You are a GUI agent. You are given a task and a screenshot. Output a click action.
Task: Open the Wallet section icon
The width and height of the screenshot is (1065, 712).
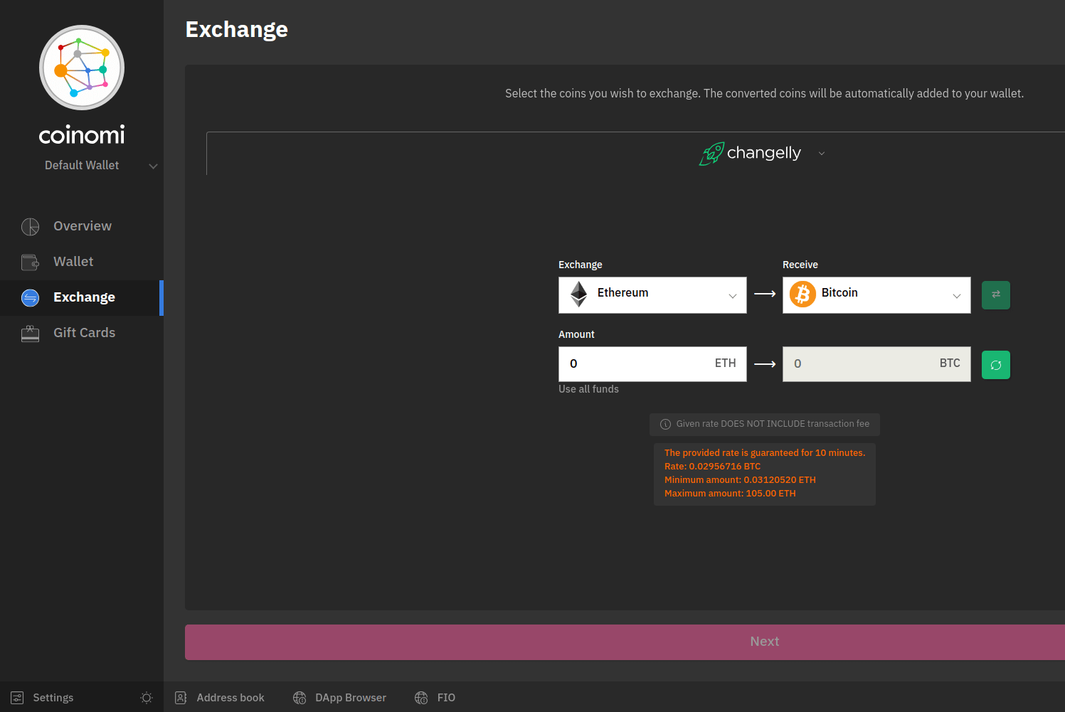[30, 262]
